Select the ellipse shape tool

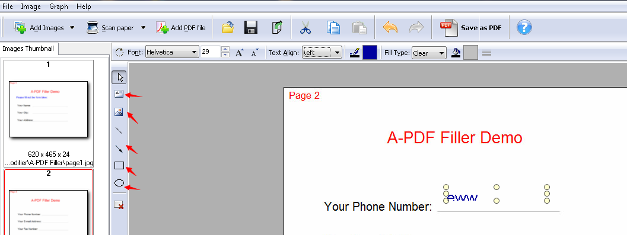(119, 183)
